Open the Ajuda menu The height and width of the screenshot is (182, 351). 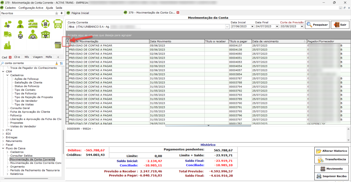49,8
